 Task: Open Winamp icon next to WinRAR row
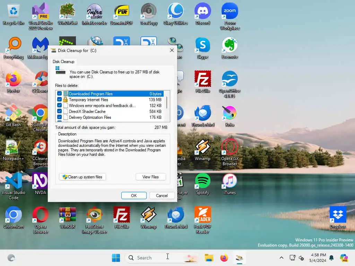click(148, 218)
